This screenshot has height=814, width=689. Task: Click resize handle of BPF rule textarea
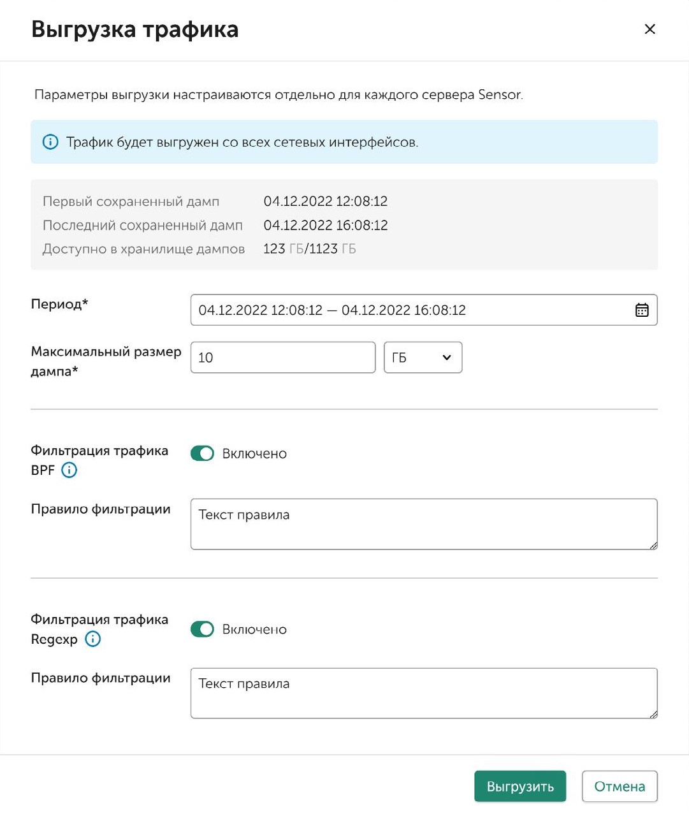[x=653, y=546]
